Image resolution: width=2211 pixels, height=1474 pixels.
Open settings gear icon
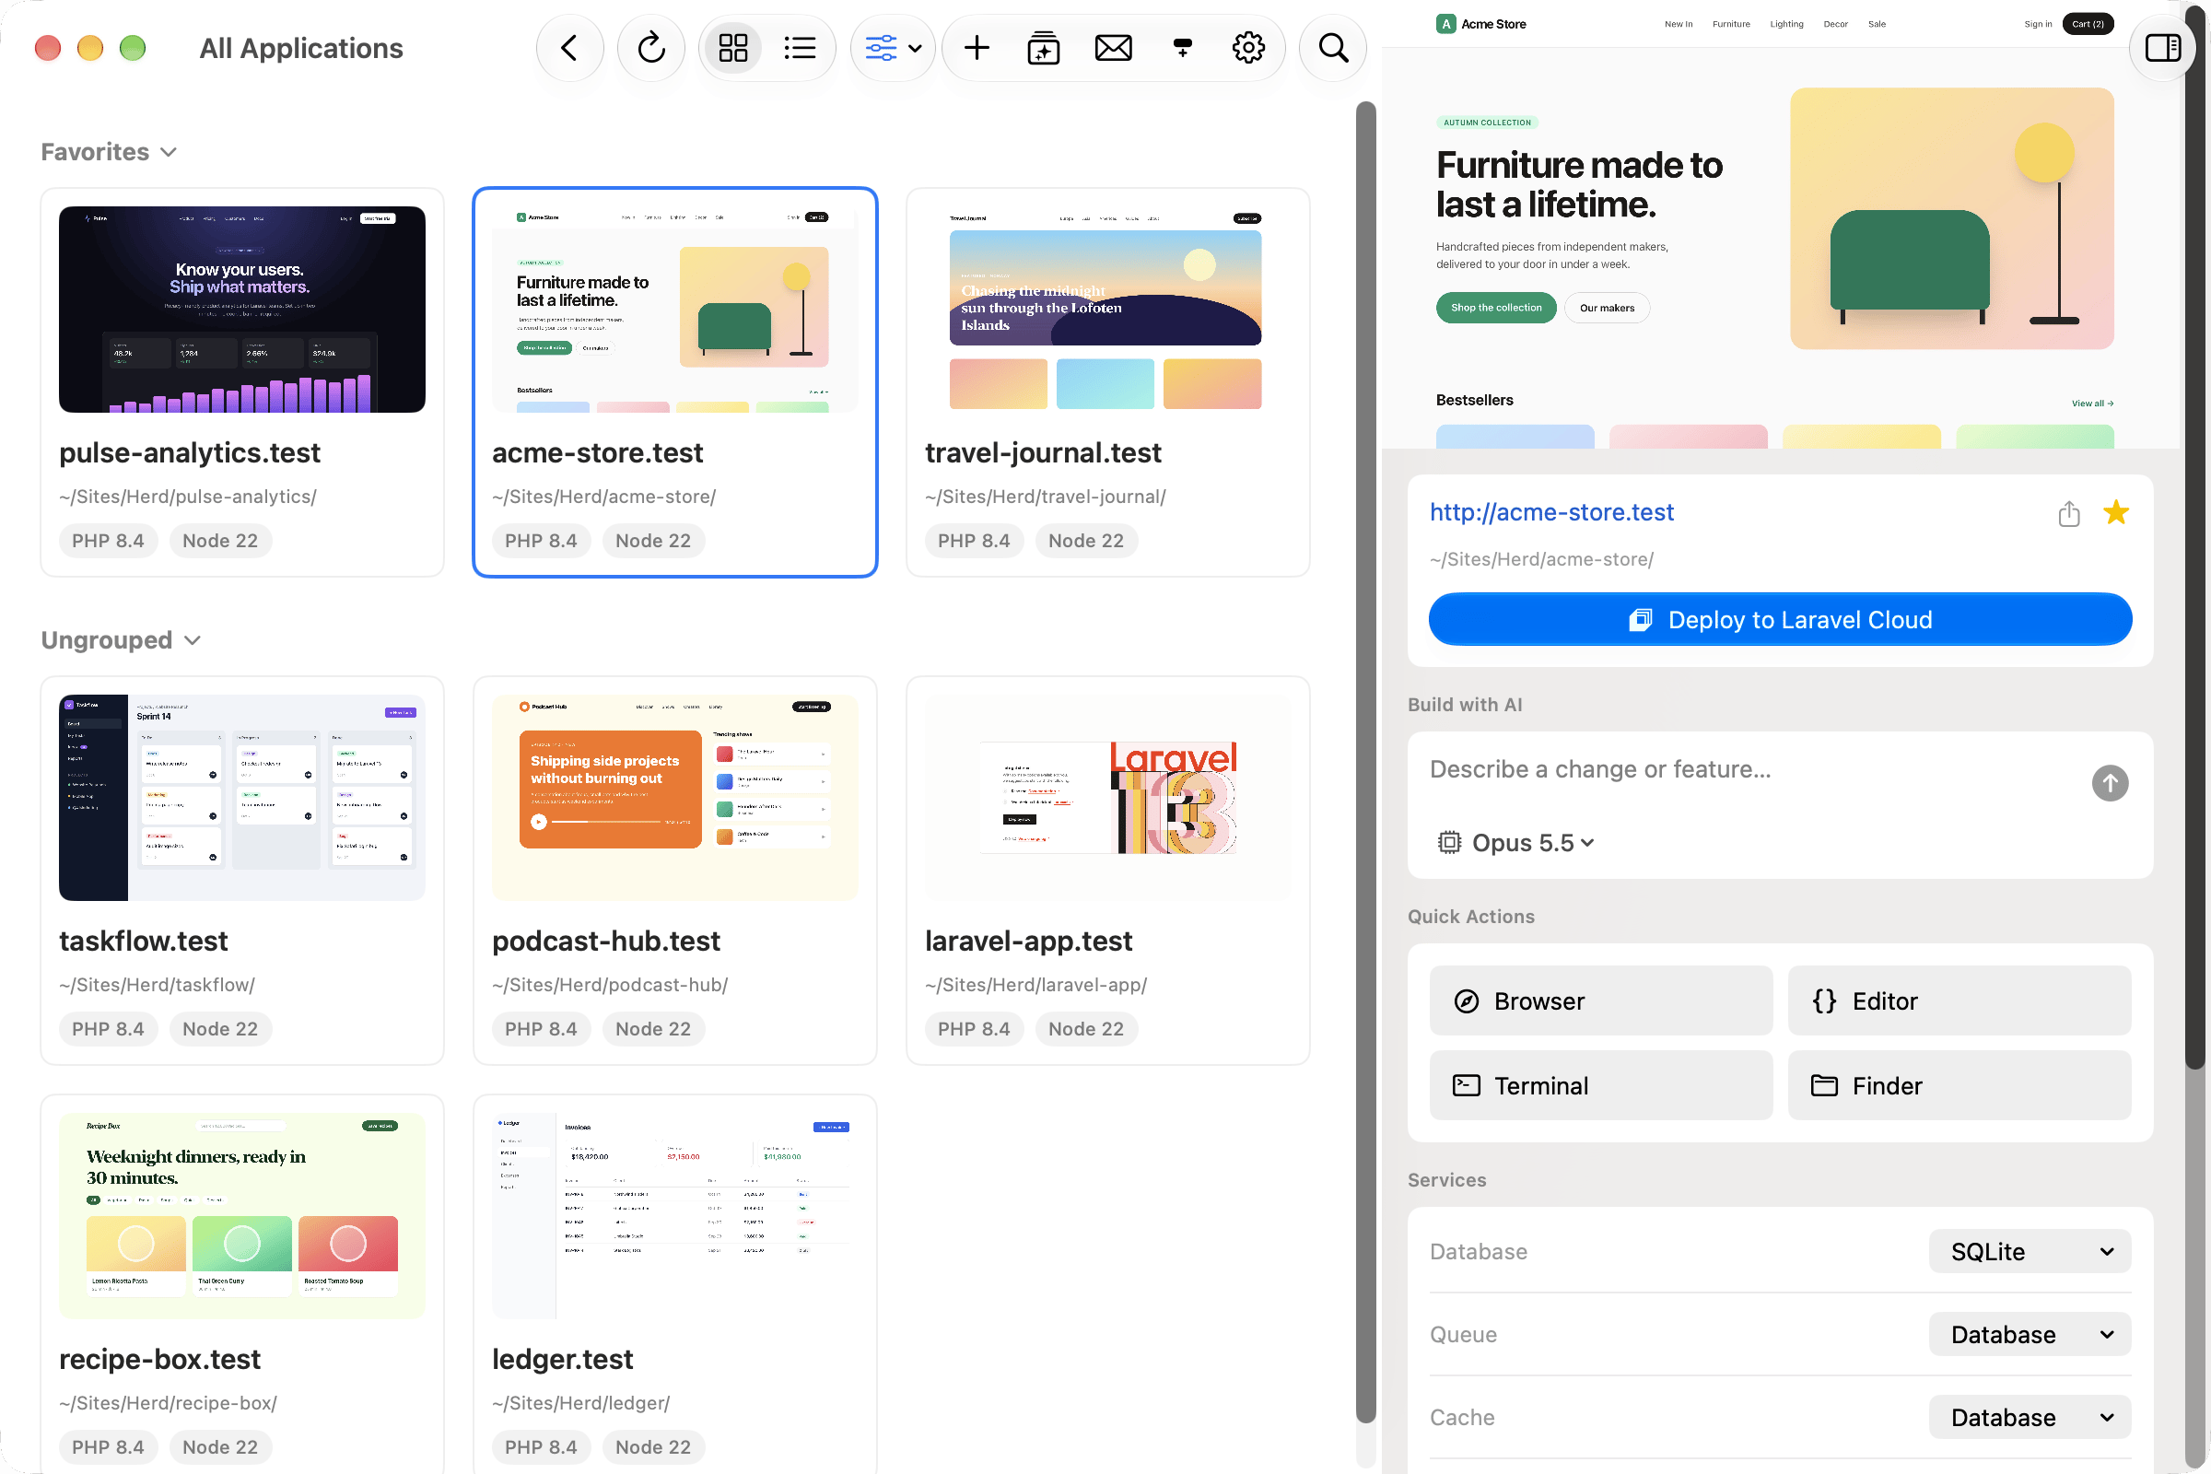(1248, 48)
